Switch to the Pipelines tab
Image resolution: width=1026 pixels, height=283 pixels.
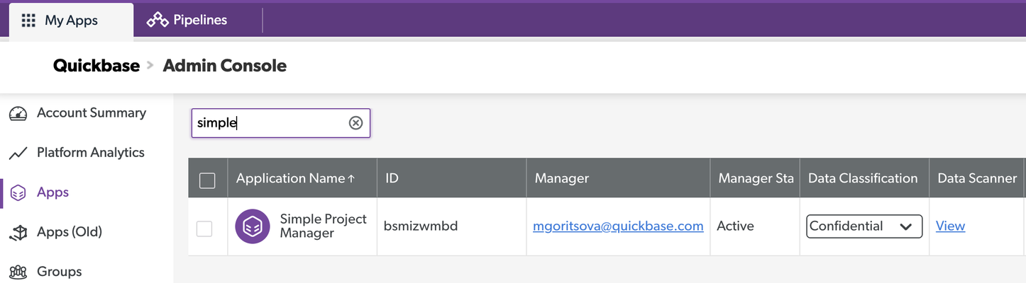pos(187,20)
